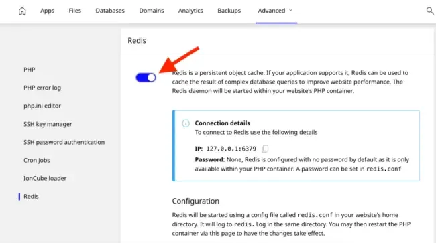This screenshot has height=243, width=436.
Task: Switch to the Domains section
Action: click(152, 11)
